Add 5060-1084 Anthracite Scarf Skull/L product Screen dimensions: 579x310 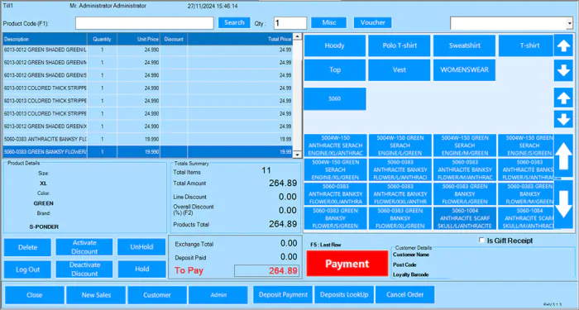coord(465,218)
